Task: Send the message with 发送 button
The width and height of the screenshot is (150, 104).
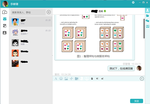Action: (x=136, y=101)
